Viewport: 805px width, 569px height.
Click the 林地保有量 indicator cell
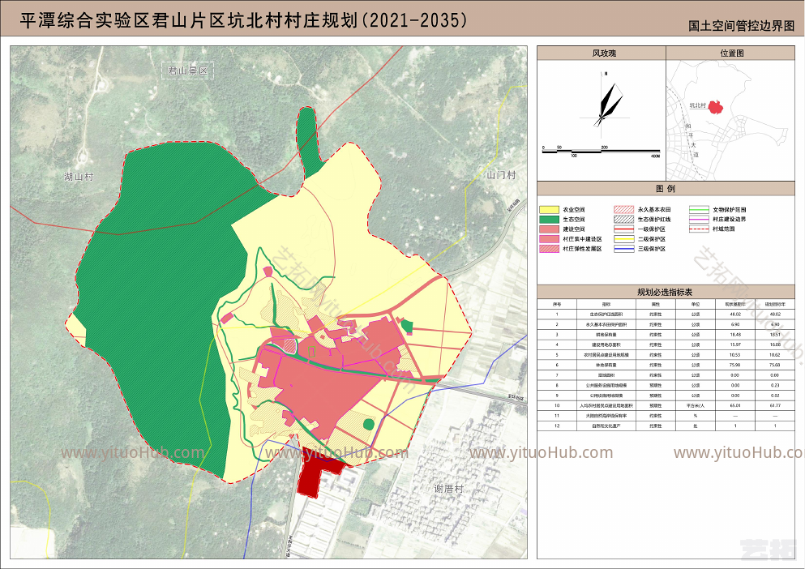[606, 365]
